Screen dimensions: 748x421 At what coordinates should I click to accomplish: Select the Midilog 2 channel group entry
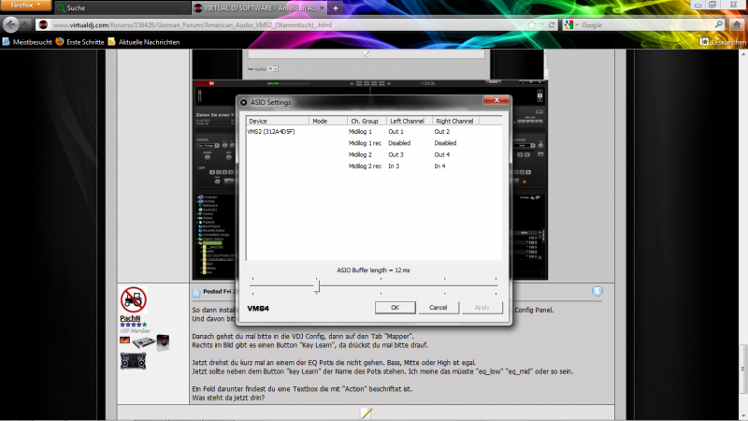(x=360, y=154)
